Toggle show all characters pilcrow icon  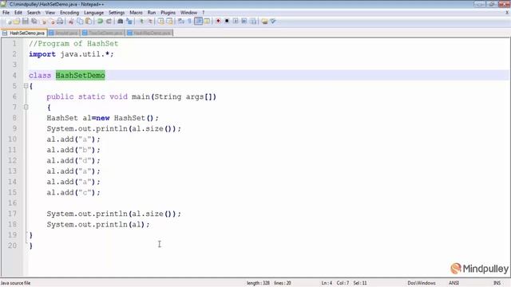(x=189, y=22)
